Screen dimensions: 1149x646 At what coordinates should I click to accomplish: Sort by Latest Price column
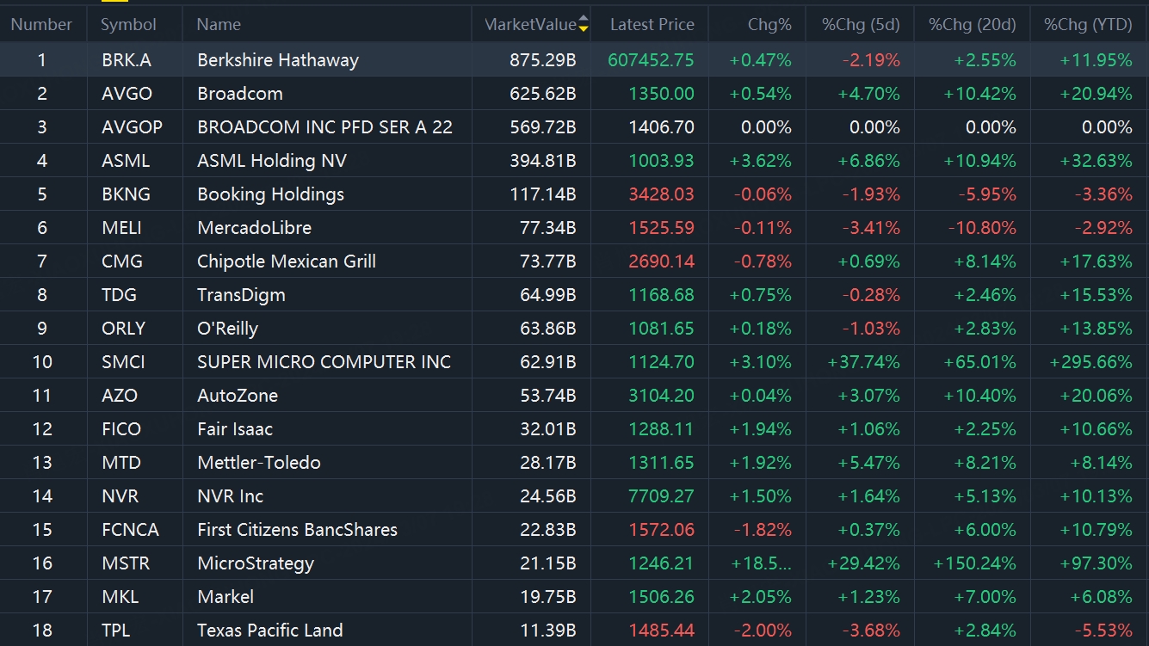pyautogui.click(x=652, y=24)
